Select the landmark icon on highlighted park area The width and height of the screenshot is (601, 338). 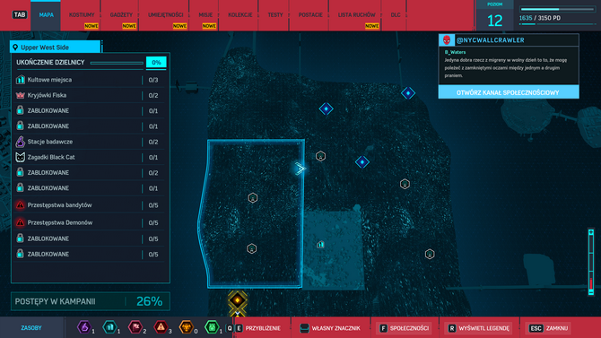[320, 244]
